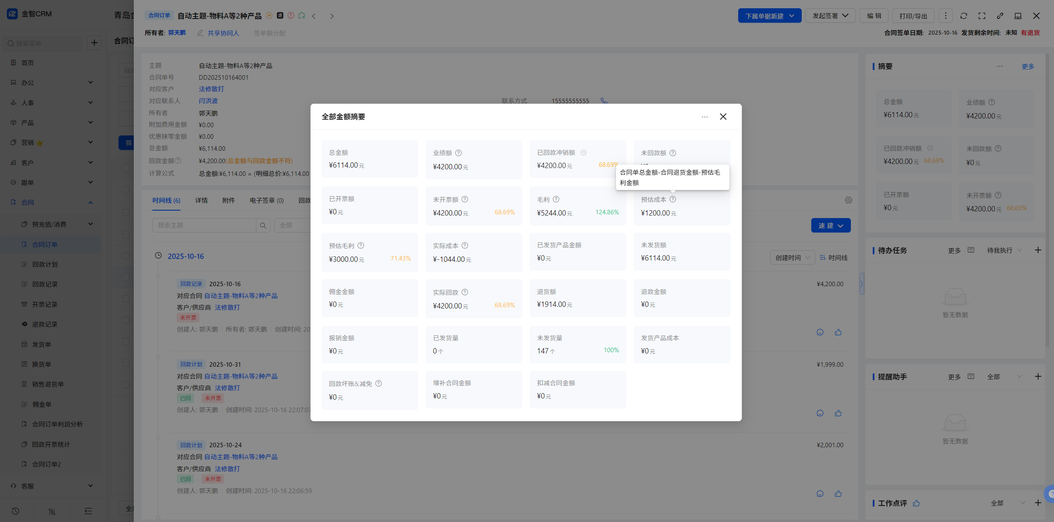The width and height of the screenshot is (1054, 522).
Task: Click the refresh icon in top toolbar
Action: click(963, 16)
